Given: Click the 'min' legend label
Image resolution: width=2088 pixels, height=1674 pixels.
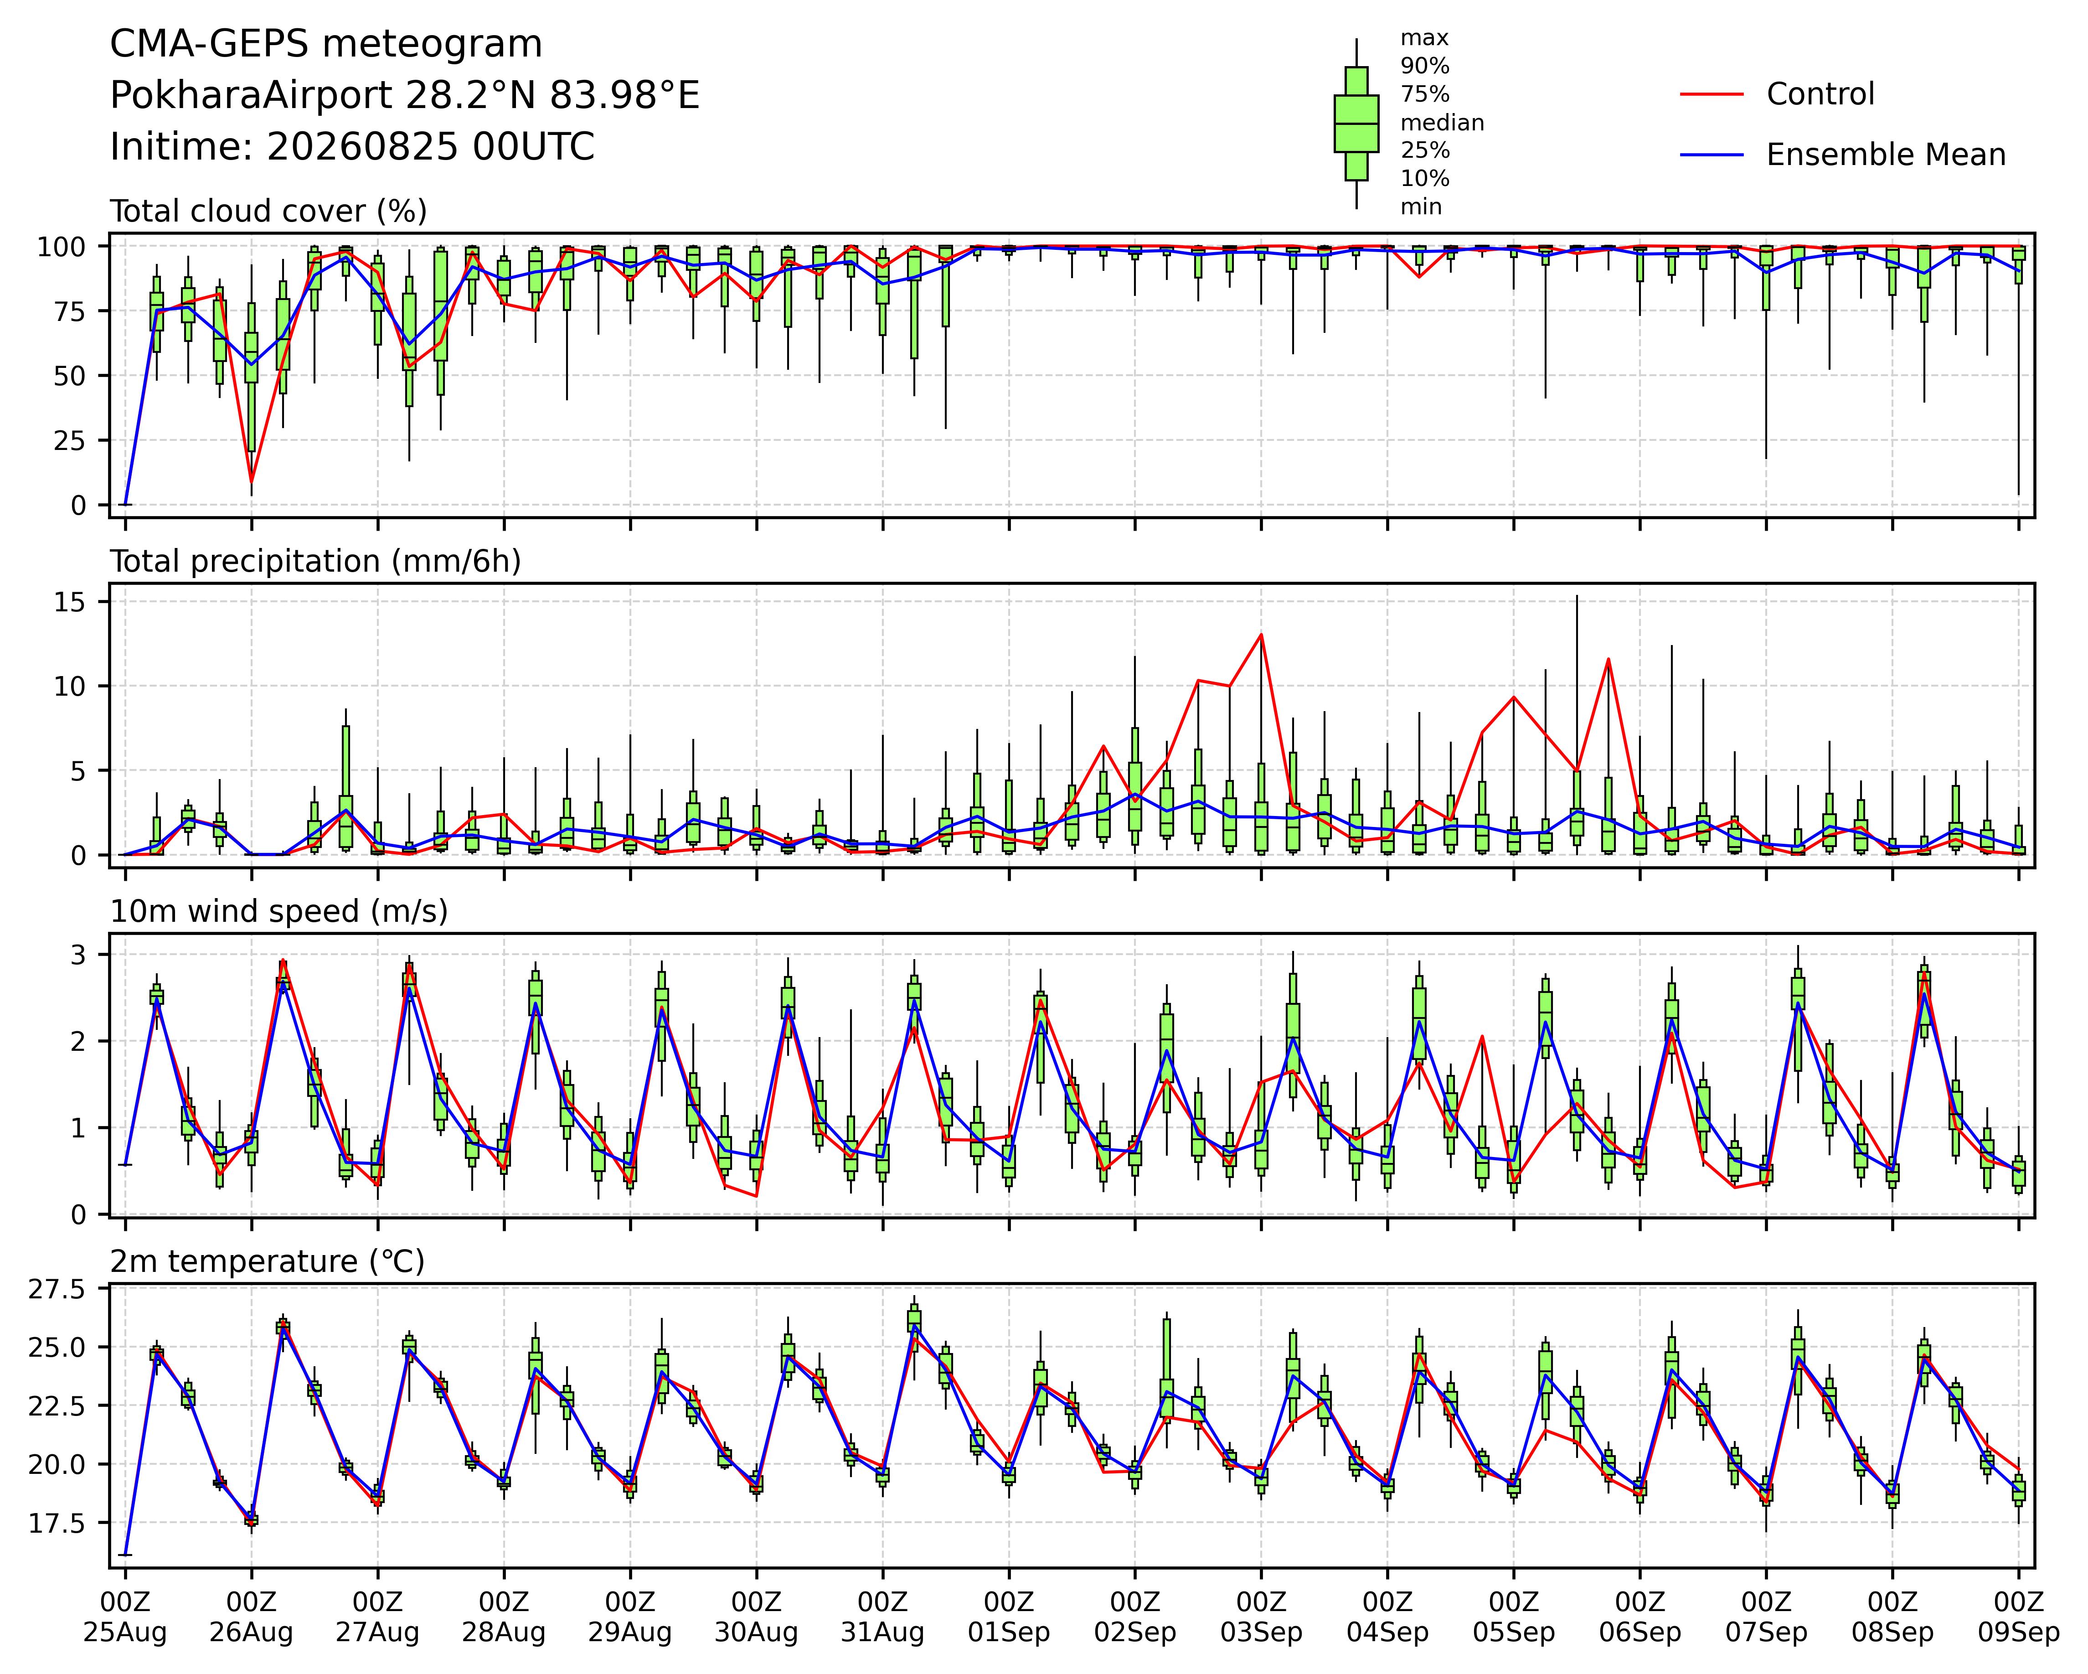Looking at the screenshot, I should click(1421, 207).
